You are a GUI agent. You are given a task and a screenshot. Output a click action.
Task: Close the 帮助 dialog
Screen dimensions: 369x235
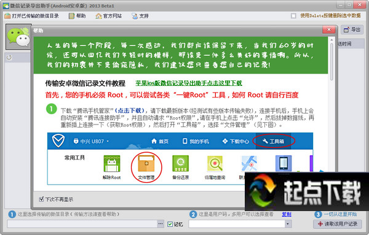pos(329,29)
